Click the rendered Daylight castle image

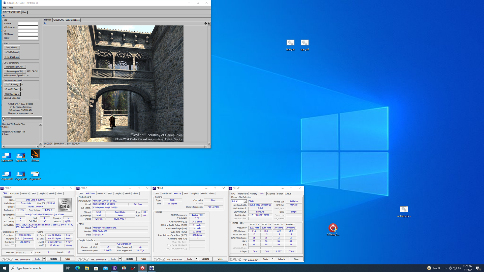coord(125,83)
